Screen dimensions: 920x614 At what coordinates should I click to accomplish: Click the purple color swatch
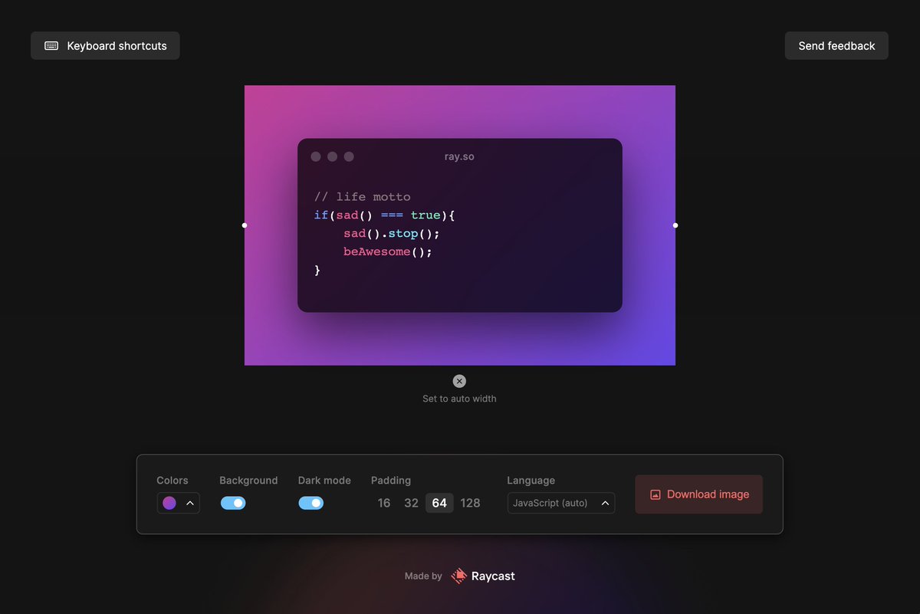[169, 503]
